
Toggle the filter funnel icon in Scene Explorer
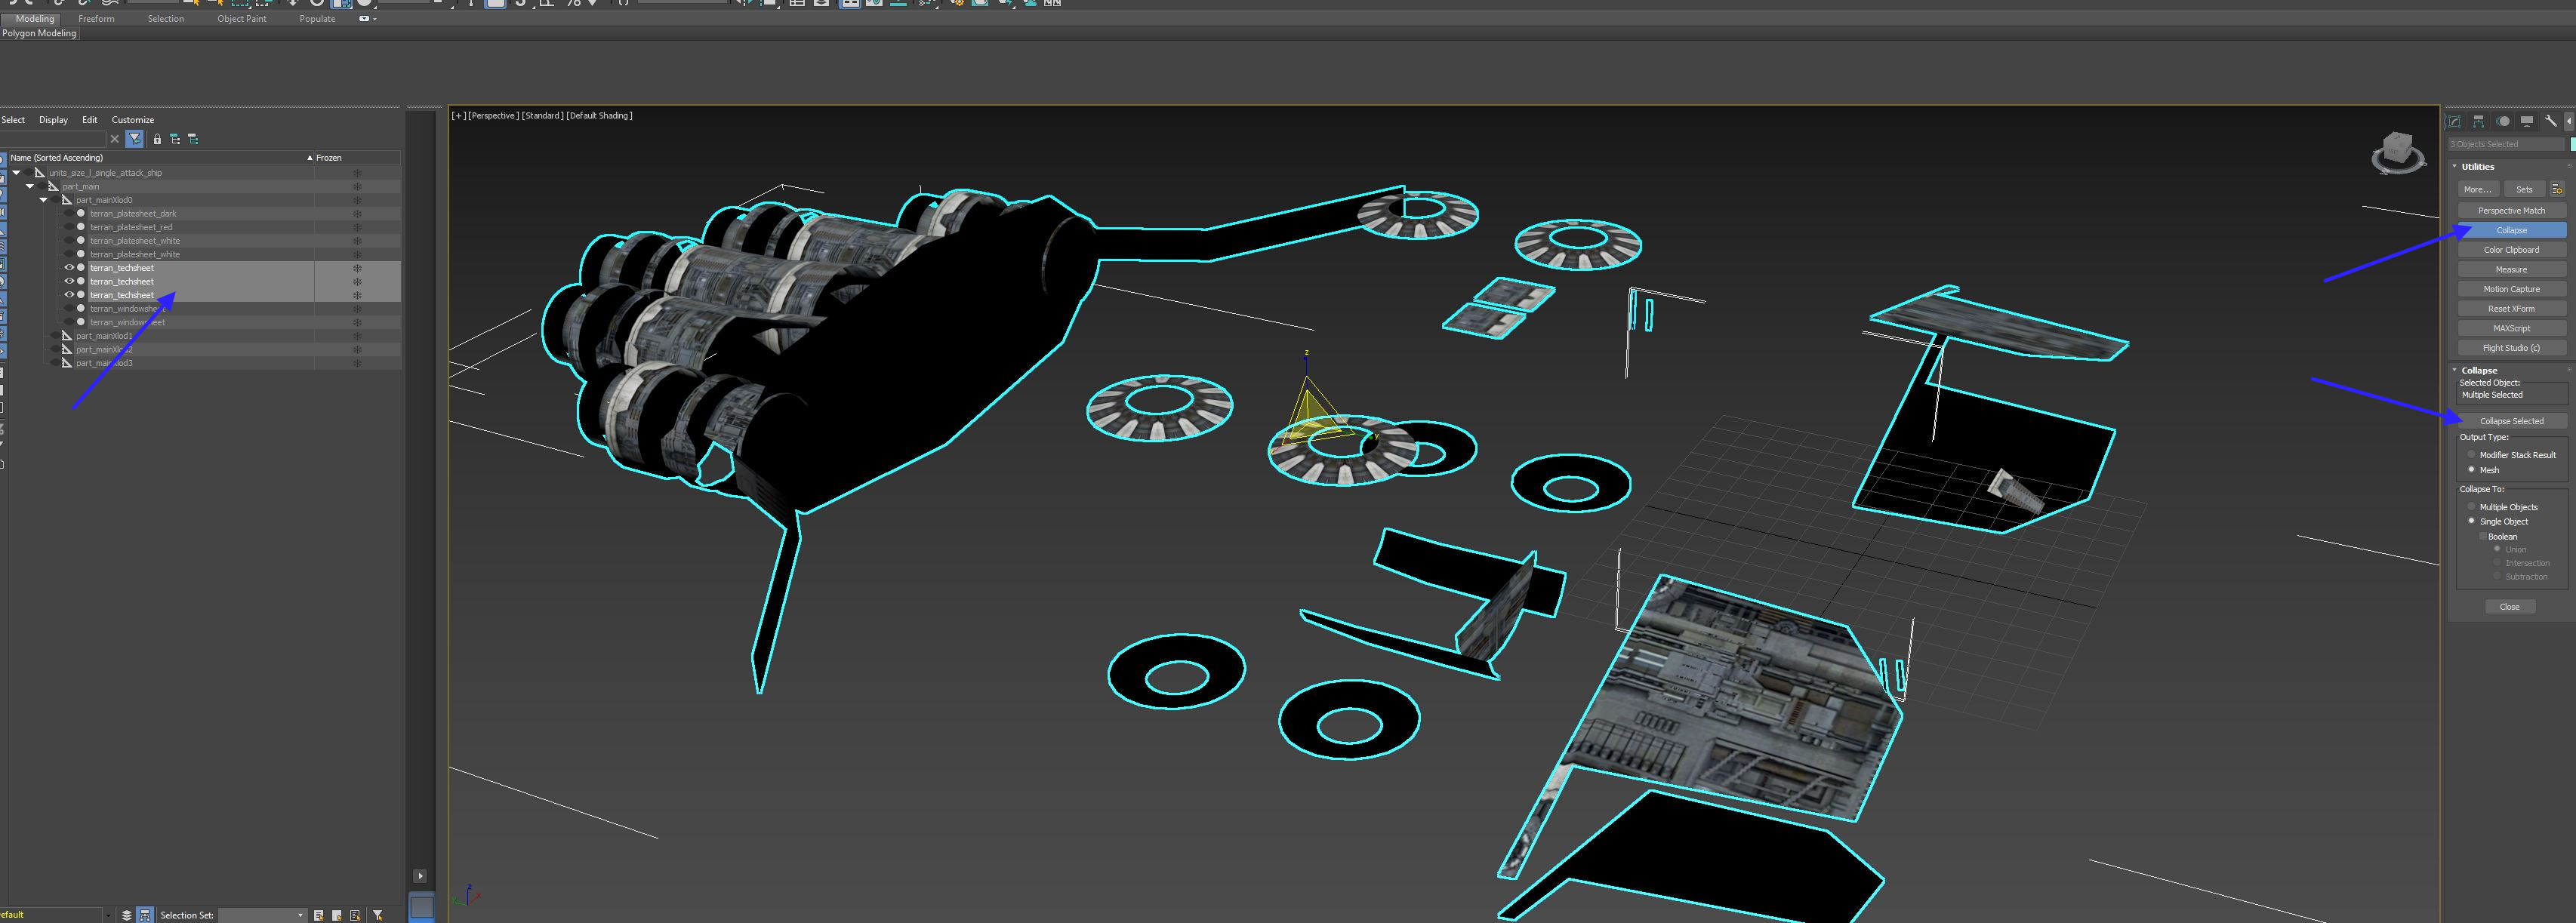(x=135, y=139)
